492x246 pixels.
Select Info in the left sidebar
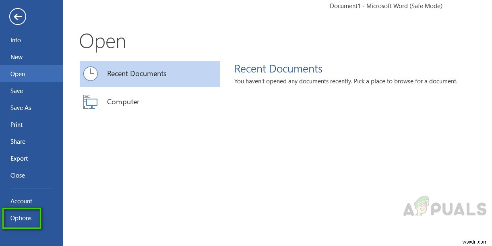(x=15, y=40)
